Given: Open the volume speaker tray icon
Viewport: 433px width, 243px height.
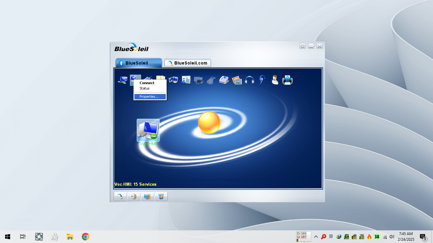Looking at the screenshot, I should pyautogui.click(x=392, y=237).
